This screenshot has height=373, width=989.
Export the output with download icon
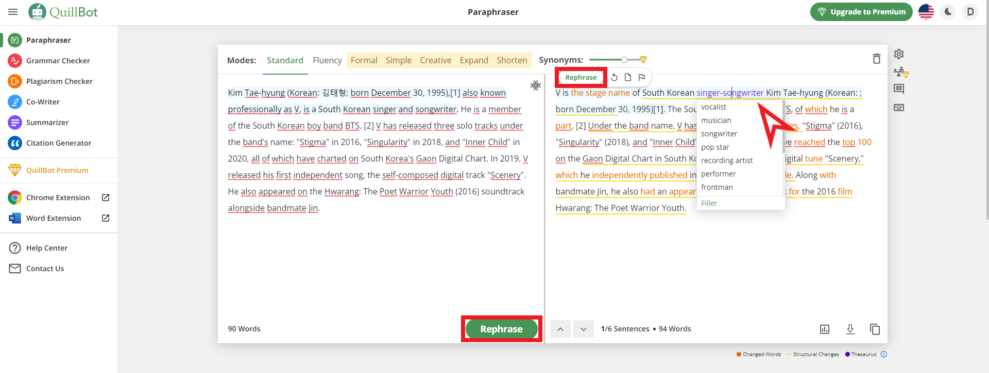[850, 329]
